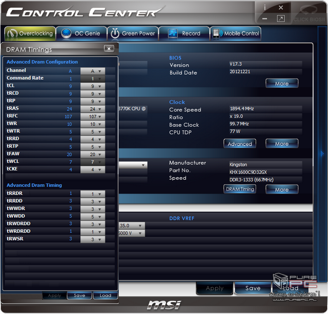Click the CPU TDP value 77 W
The height and width of the screenshot is (314, 328).
[235, 131]
